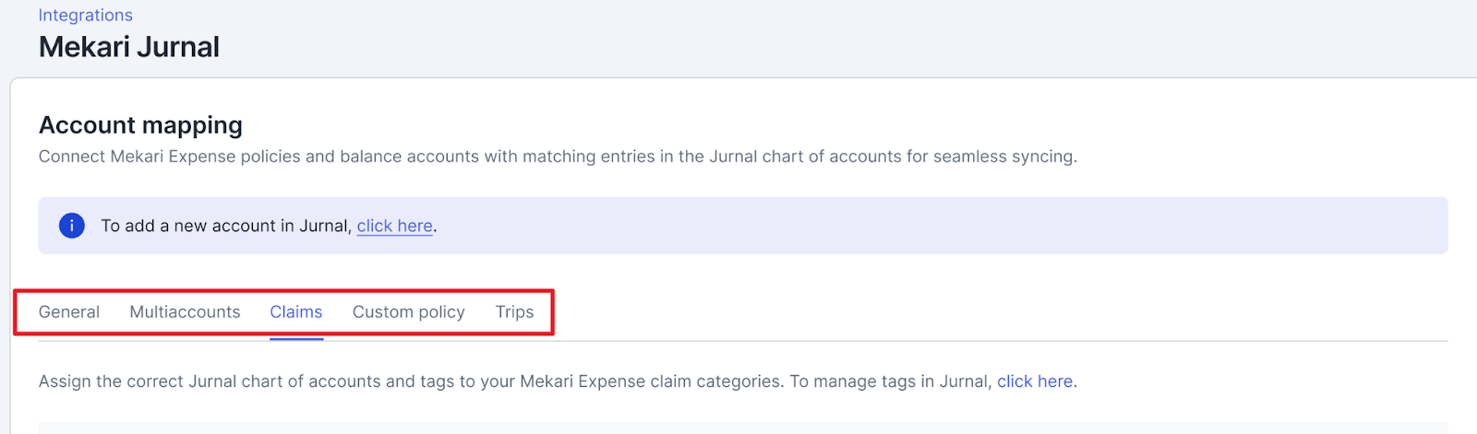Select the Claims tab
The height and width of the screenshot is (434, 1477).
click(296, 312)
